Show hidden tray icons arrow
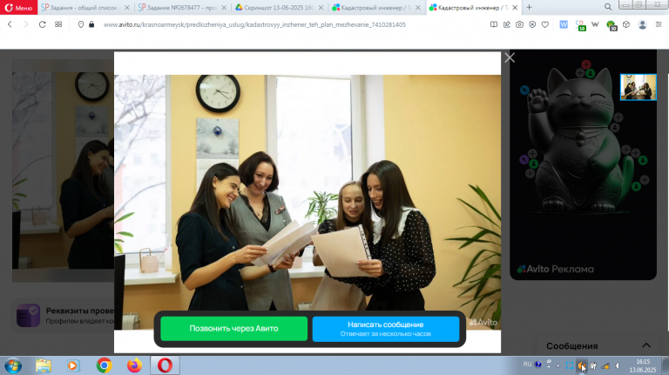The height and width of the screenshot is (375, 669). tap(558, 365)
